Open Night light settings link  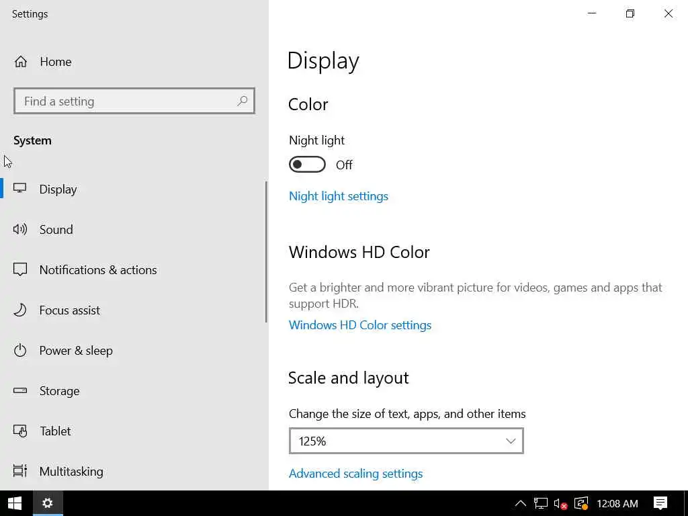tap(339, 196)
